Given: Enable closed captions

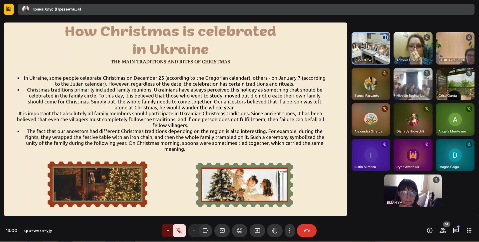Looking at the screenshot, I should [222, 230].
